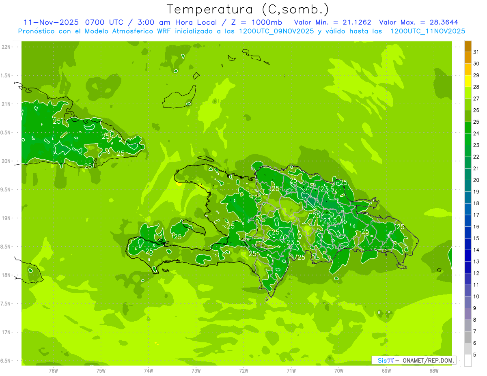Click the white colorbar segment below 5
The width and height of the screenshot is (487, 376).
point(468,361)
